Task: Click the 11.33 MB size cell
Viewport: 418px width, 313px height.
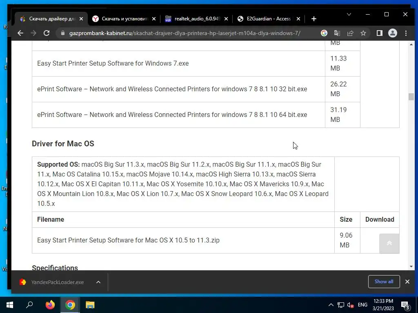Action: (x=342, y=63)
